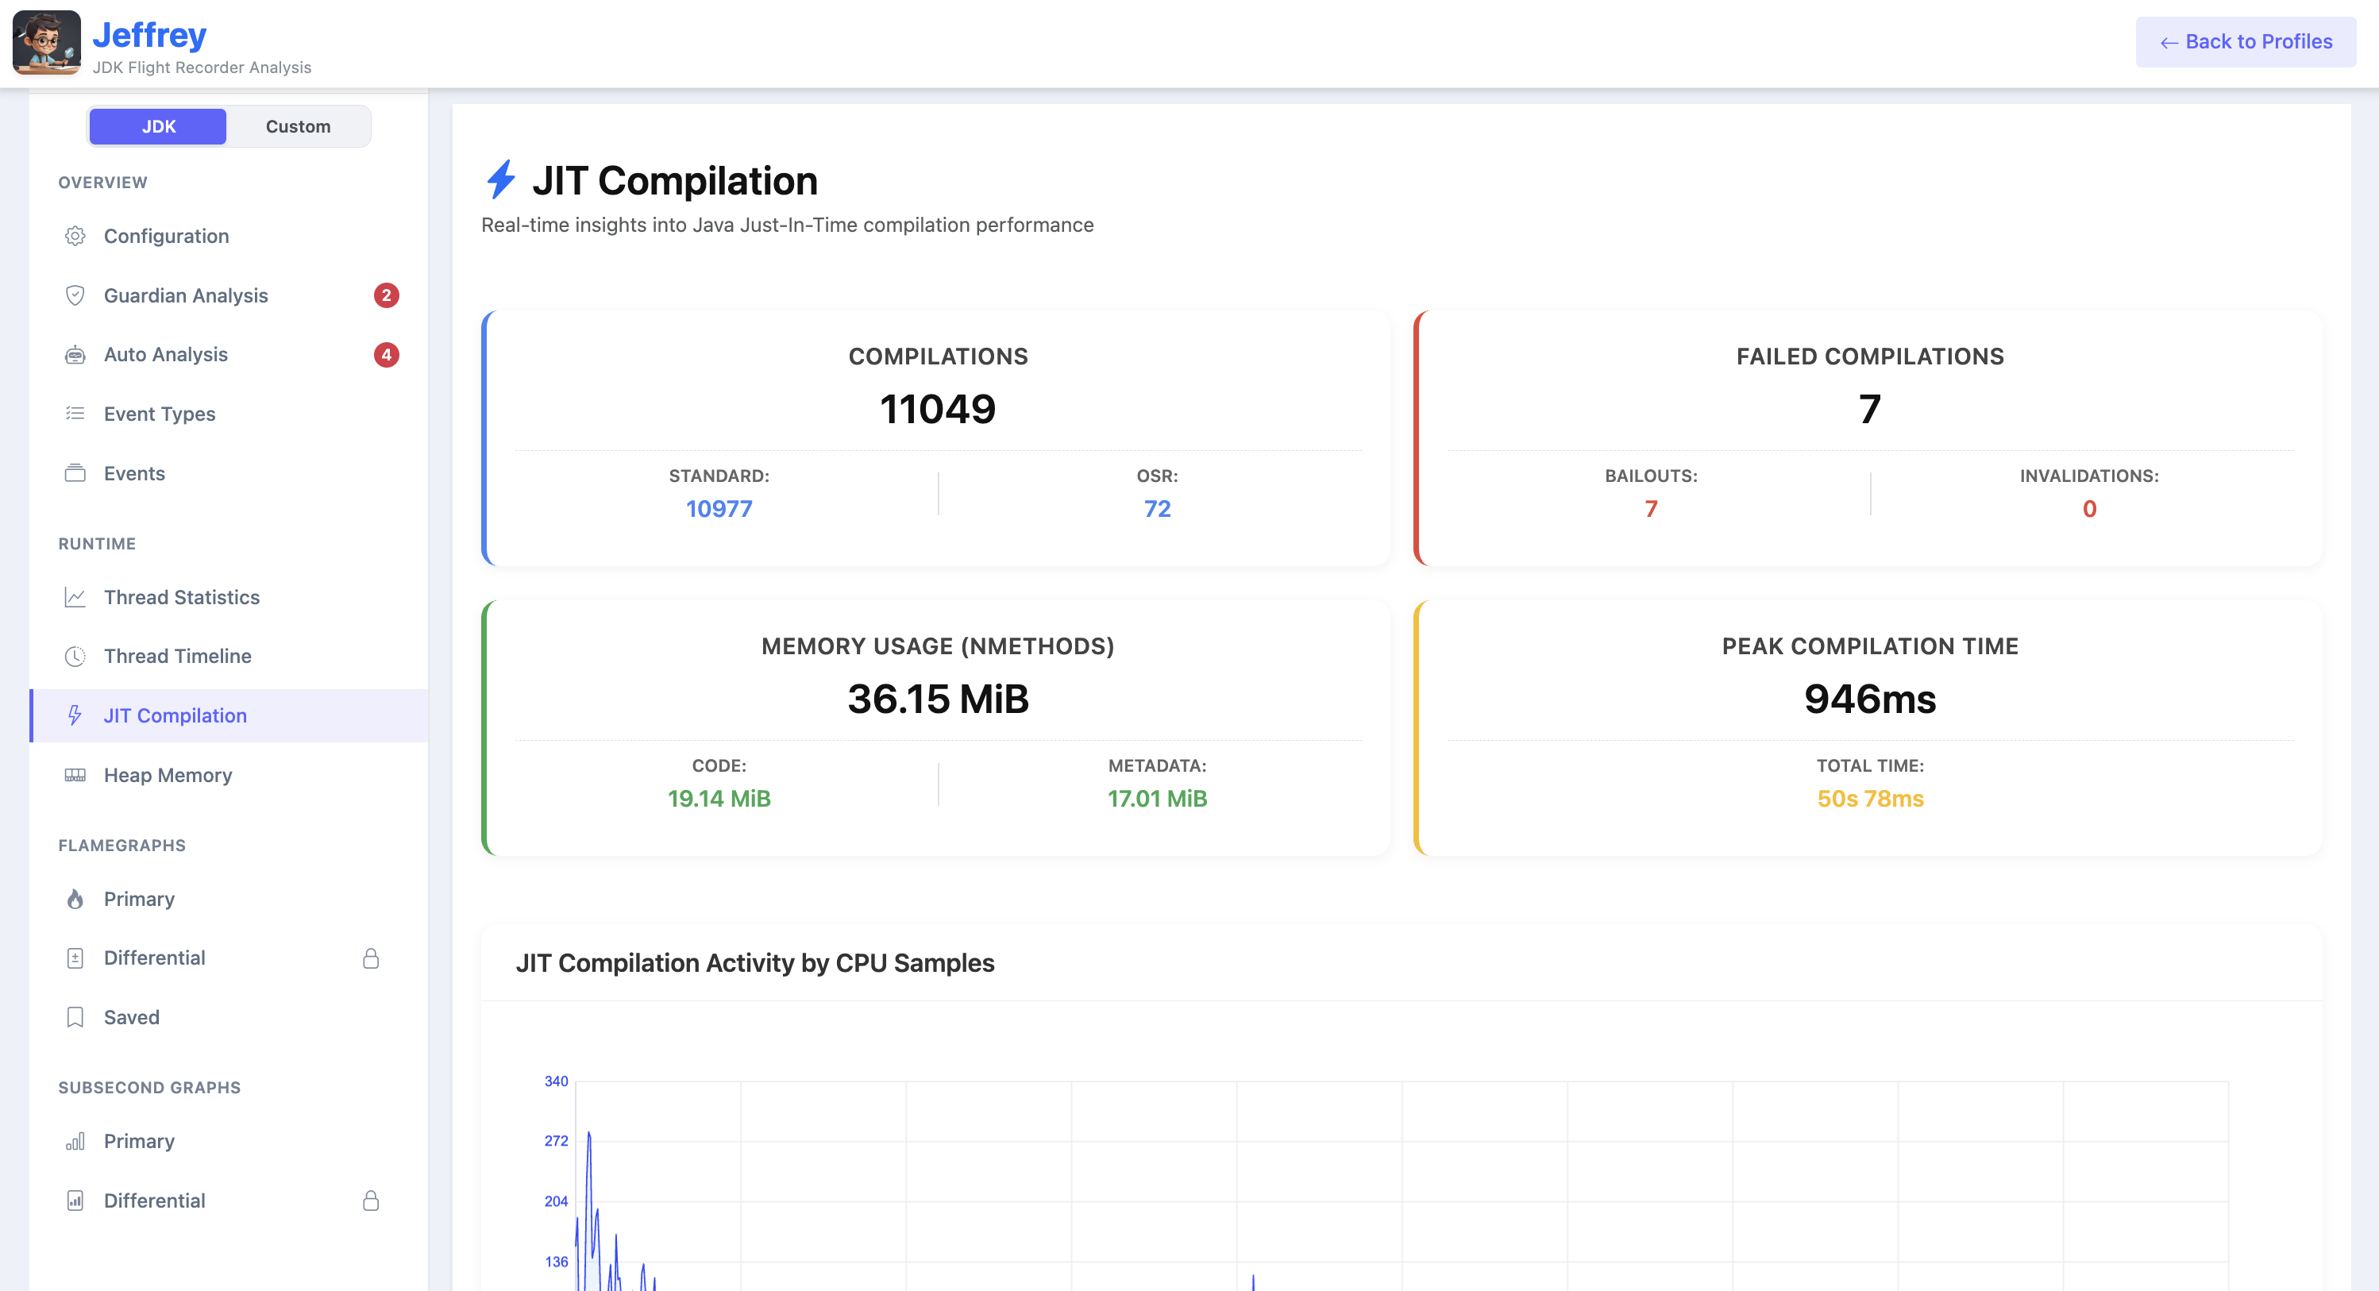Screen dimensions: 2379x1291
Task: Click Back to Profiles button
Action: pyautogui.click(x=2245, y=41)
